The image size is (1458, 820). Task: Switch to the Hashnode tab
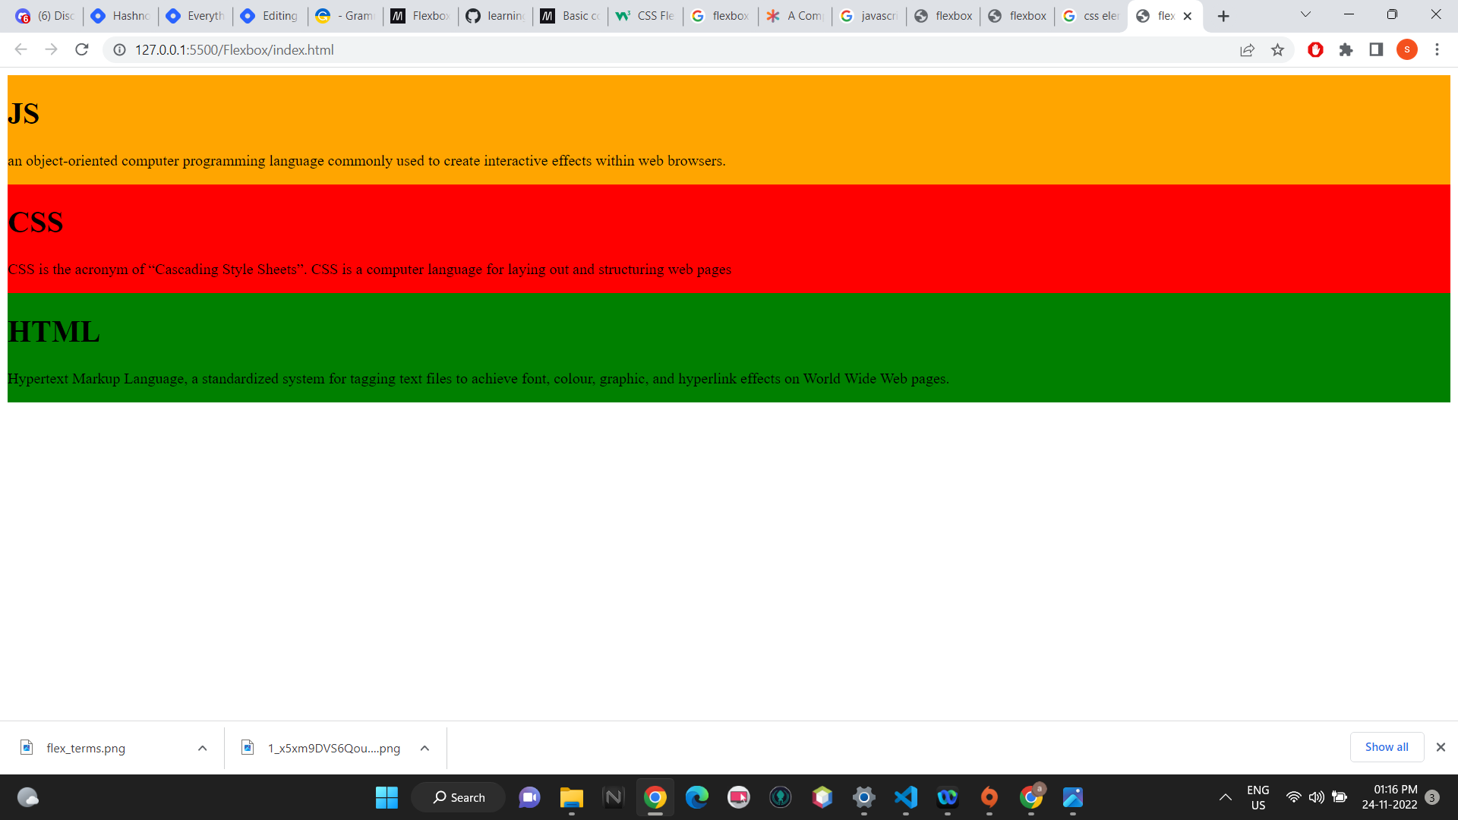[121, 16]
